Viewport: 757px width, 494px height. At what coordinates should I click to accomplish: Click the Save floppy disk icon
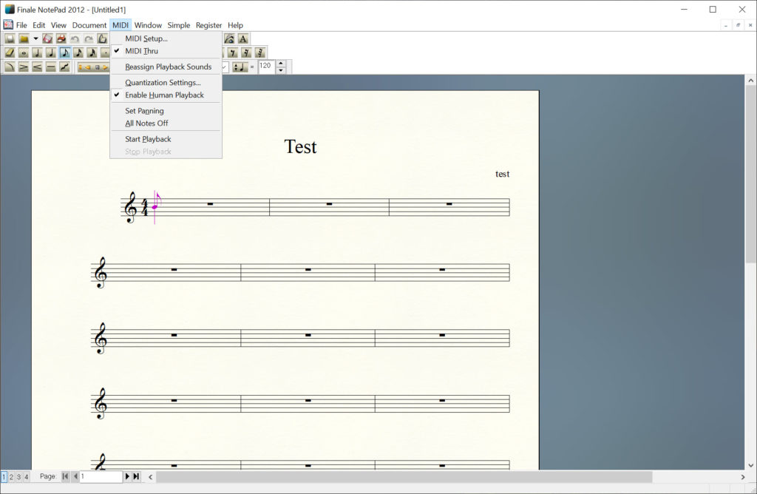pyautogui.click(x=47, y=38)
